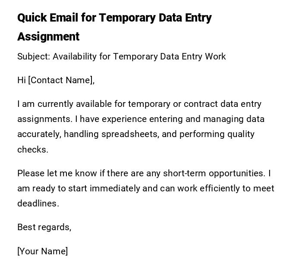Click the word "deadlines." ending the second paragraph
Screen dimensions: 302x278
tap(38, 203)
